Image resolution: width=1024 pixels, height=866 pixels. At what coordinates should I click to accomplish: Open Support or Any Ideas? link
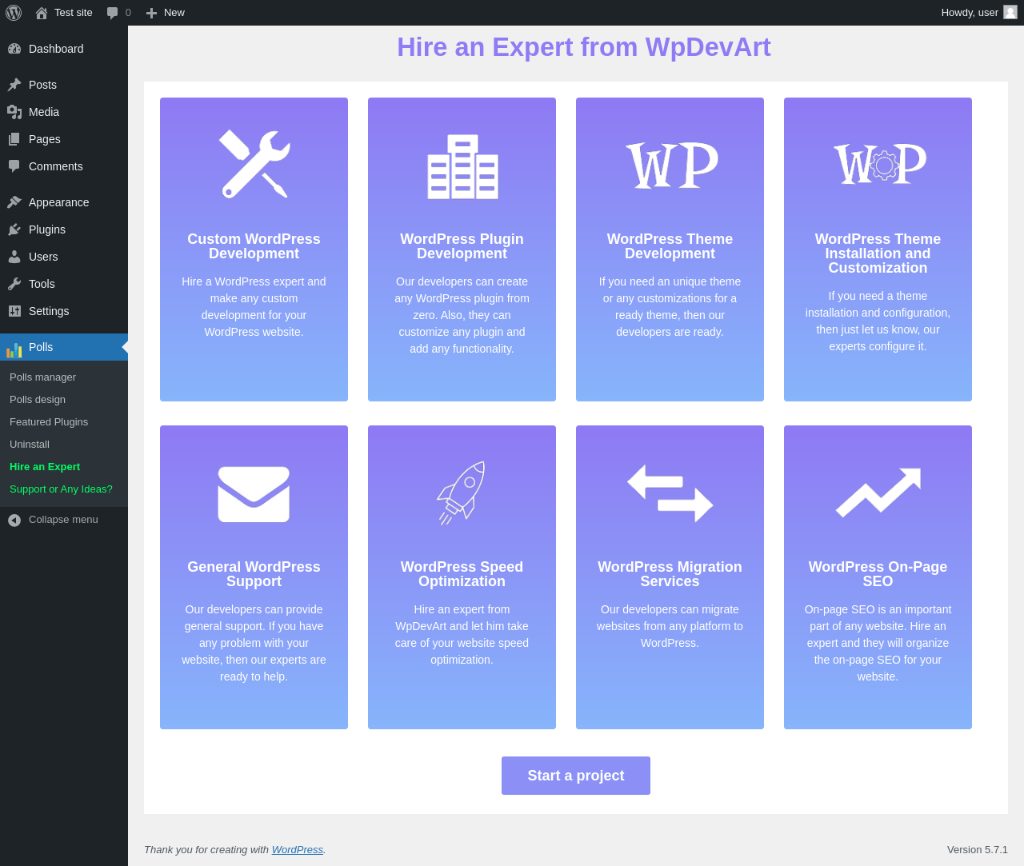[61, 489]
